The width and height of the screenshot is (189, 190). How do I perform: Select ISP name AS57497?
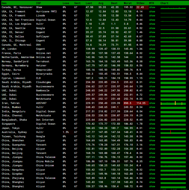click(x=41, y=103)
